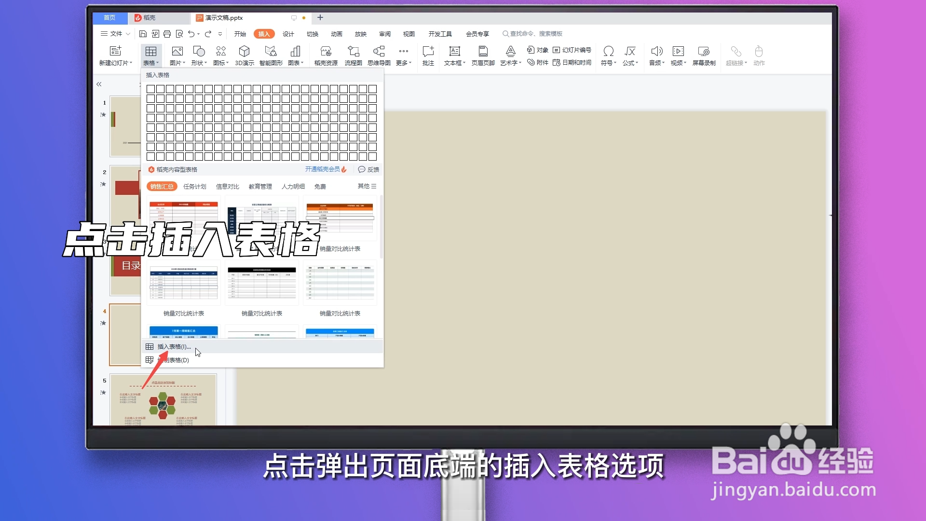926x521 pixels.
Task: Switch to the 设计 (Design) ribbon tab
Action: pos(288,34)
